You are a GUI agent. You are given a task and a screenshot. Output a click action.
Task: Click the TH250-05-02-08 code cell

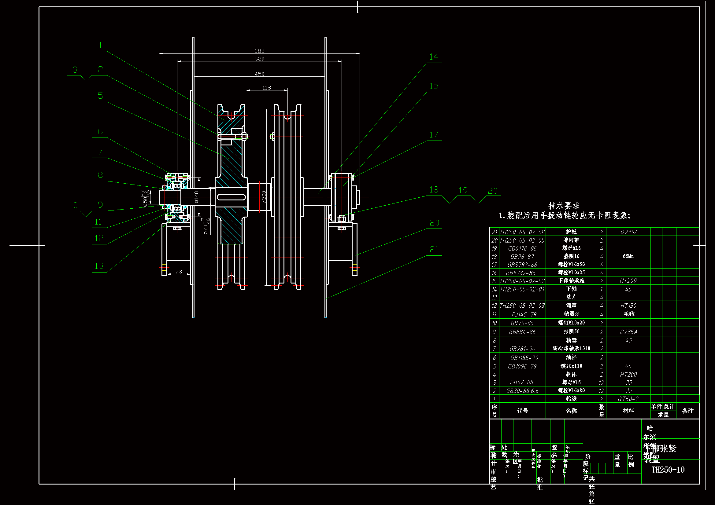(x=522, y=232)
